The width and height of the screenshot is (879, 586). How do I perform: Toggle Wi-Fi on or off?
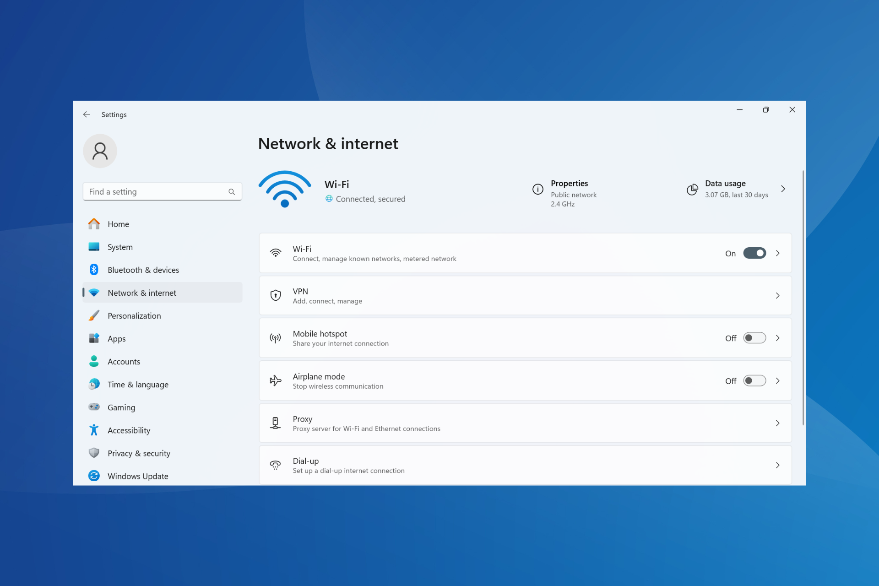pos(754,253)
